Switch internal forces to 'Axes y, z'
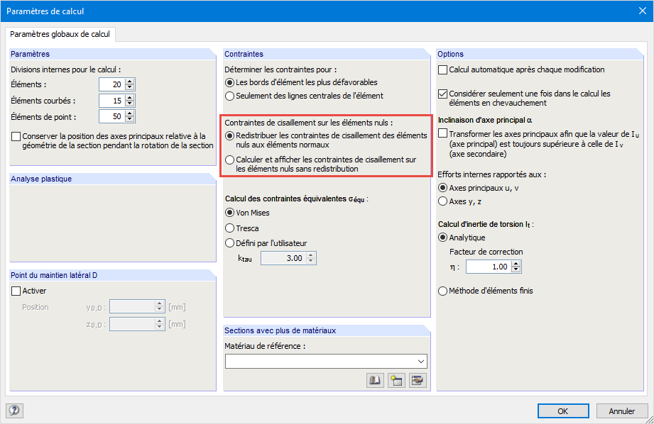The width and height of the screenshot is (654, 424). 442,200
